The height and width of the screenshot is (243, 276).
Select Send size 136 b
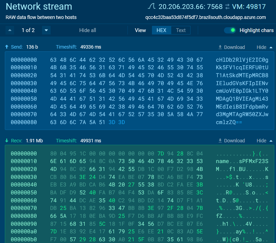point(32,47)
